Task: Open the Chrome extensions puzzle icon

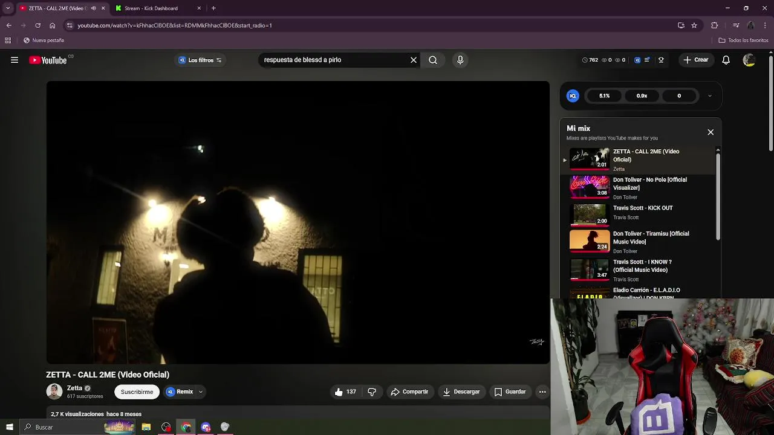Action: pyautogui.click(x=715, y=25)
